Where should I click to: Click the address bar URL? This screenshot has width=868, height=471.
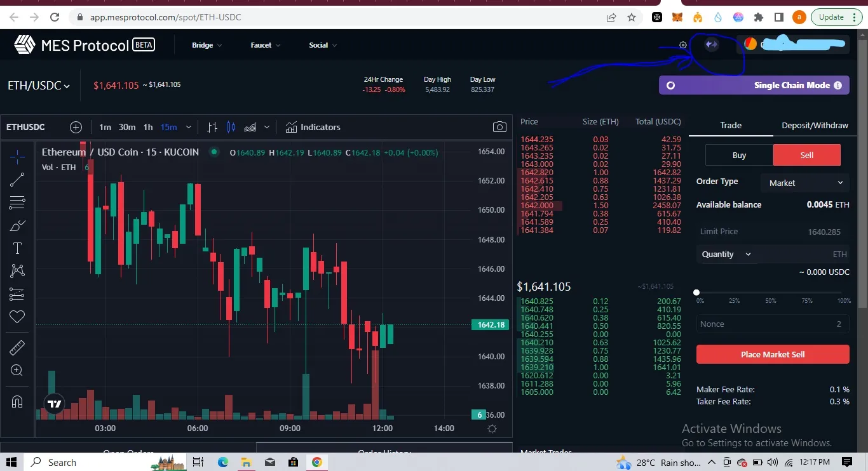(x=165, y=17)
